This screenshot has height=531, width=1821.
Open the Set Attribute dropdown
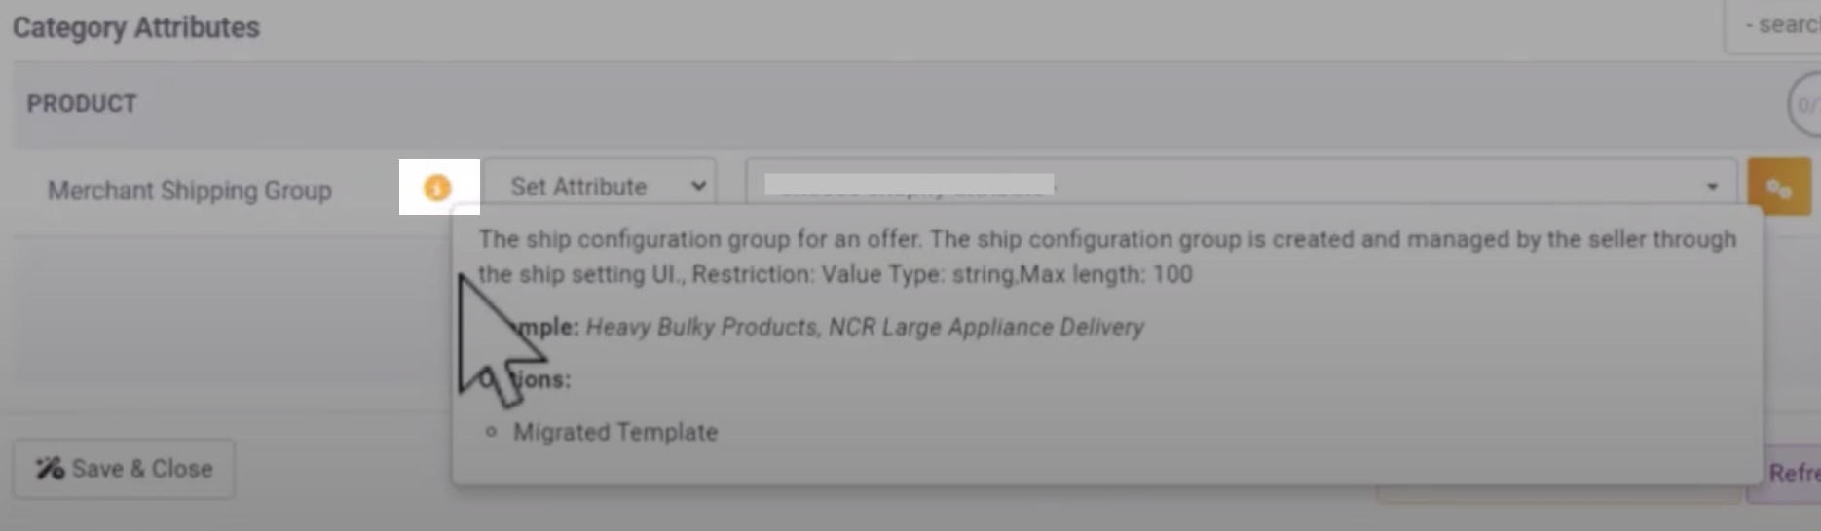600,187
